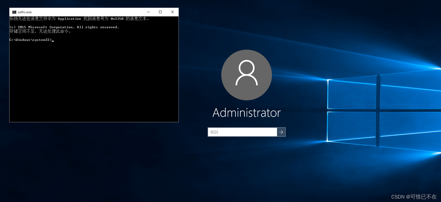Close the sethc.exe command window

click(172, 12)
